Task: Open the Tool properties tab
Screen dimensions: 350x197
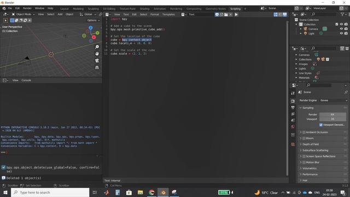Action: [293, 94]
